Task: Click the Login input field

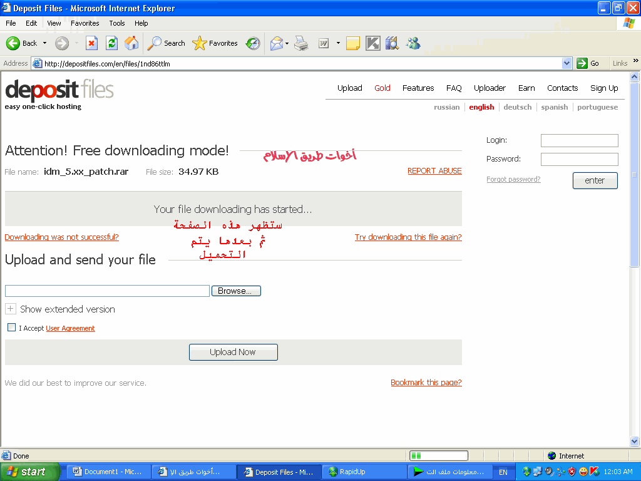Action: tap(579, 140)
